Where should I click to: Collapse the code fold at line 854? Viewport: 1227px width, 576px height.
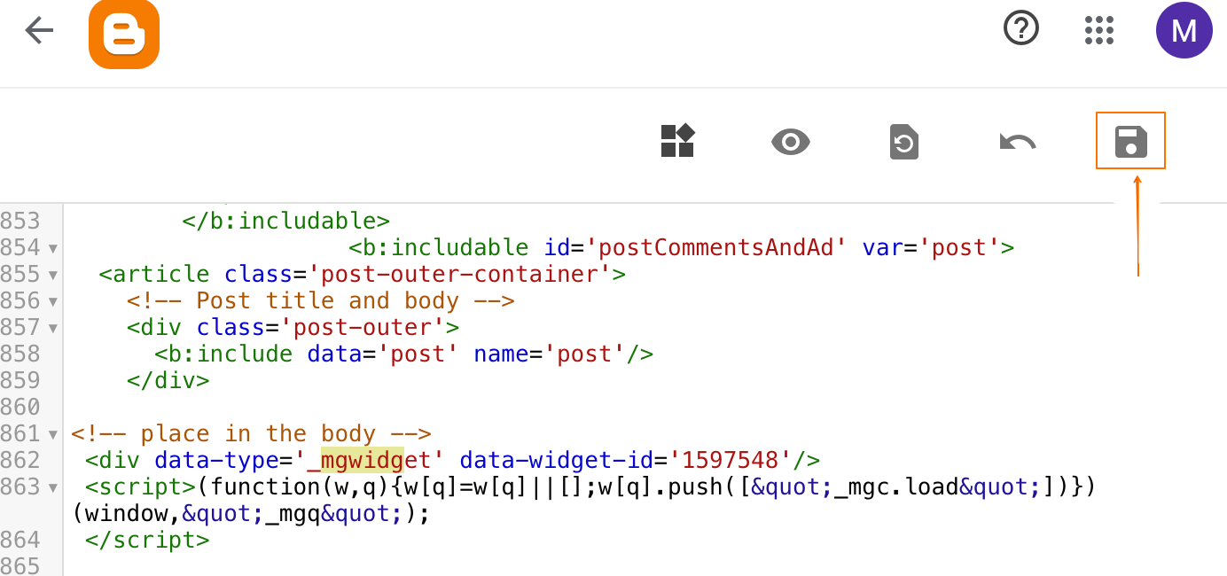click(54, 248)
